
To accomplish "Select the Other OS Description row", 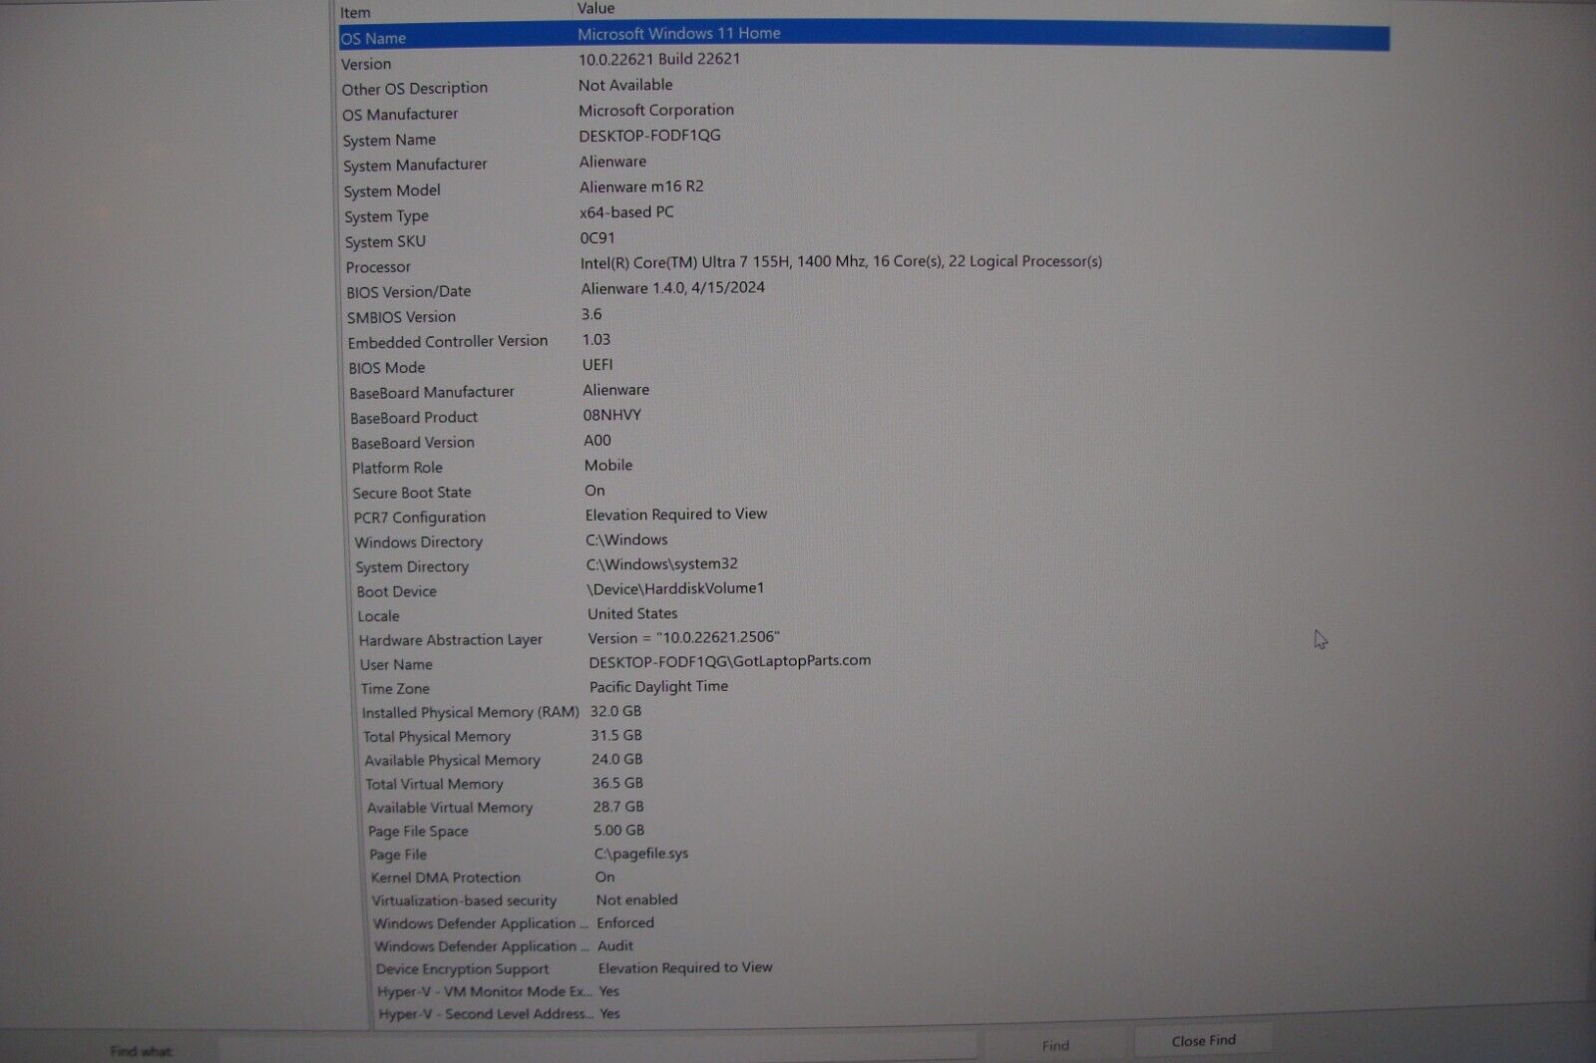I will coord(864,87).
